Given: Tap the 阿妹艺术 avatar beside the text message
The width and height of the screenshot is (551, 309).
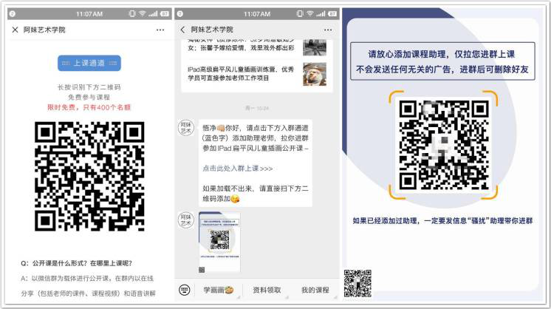Looking at the screenshot, I should pos(185,128).
